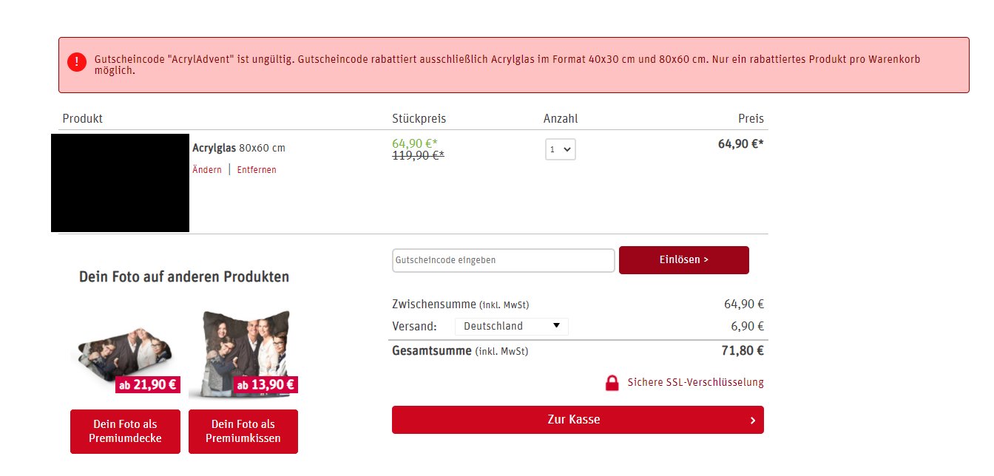Click the SSL padlock icon

[612, 383]
